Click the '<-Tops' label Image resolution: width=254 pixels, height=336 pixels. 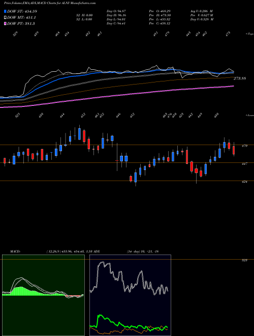coord(249,34)
